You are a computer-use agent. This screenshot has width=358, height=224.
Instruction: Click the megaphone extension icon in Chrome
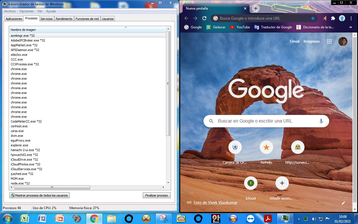[x=324, y=18]
